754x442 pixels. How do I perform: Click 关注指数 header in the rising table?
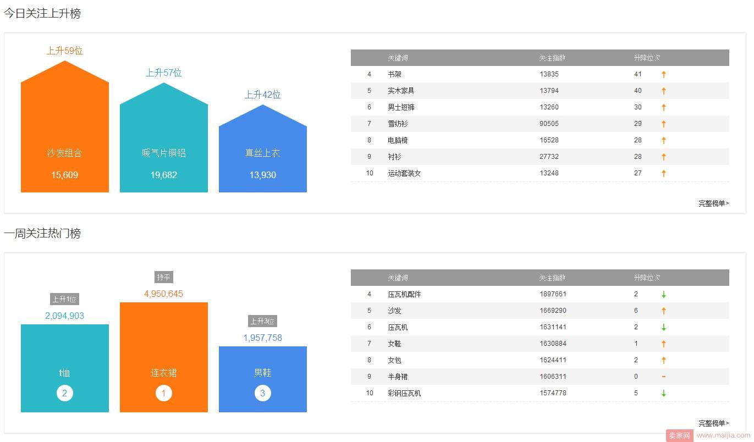pyautogui.click(x=552, y=58)
